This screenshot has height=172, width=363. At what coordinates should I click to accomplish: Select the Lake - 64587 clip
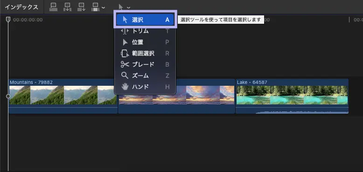coord(292,96)
